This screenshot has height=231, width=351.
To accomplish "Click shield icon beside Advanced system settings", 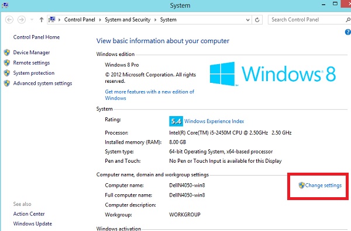I will [x=7, y=83].
